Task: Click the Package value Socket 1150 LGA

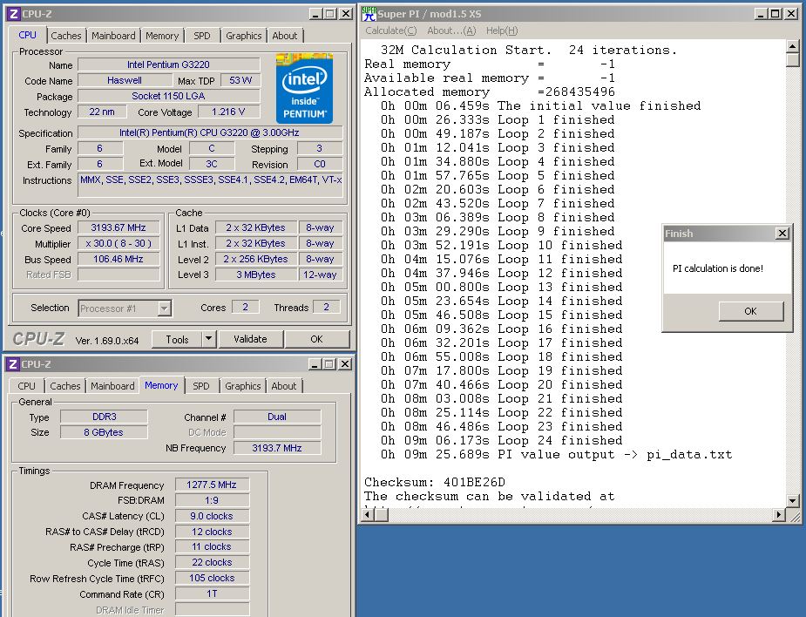Action: [168, 96]
